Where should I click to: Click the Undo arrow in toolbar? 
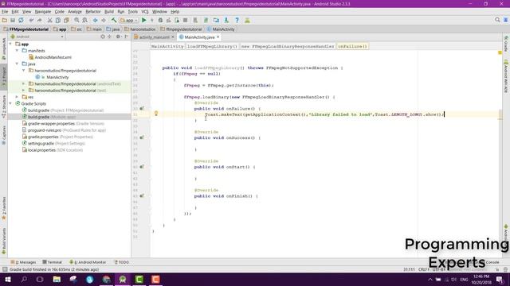[31, 20]
